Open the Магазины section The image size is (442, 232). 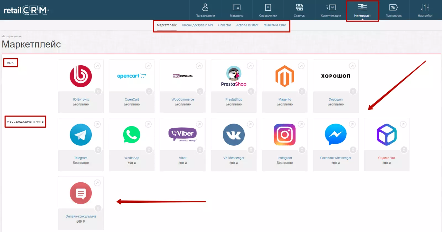coord(237,10)
